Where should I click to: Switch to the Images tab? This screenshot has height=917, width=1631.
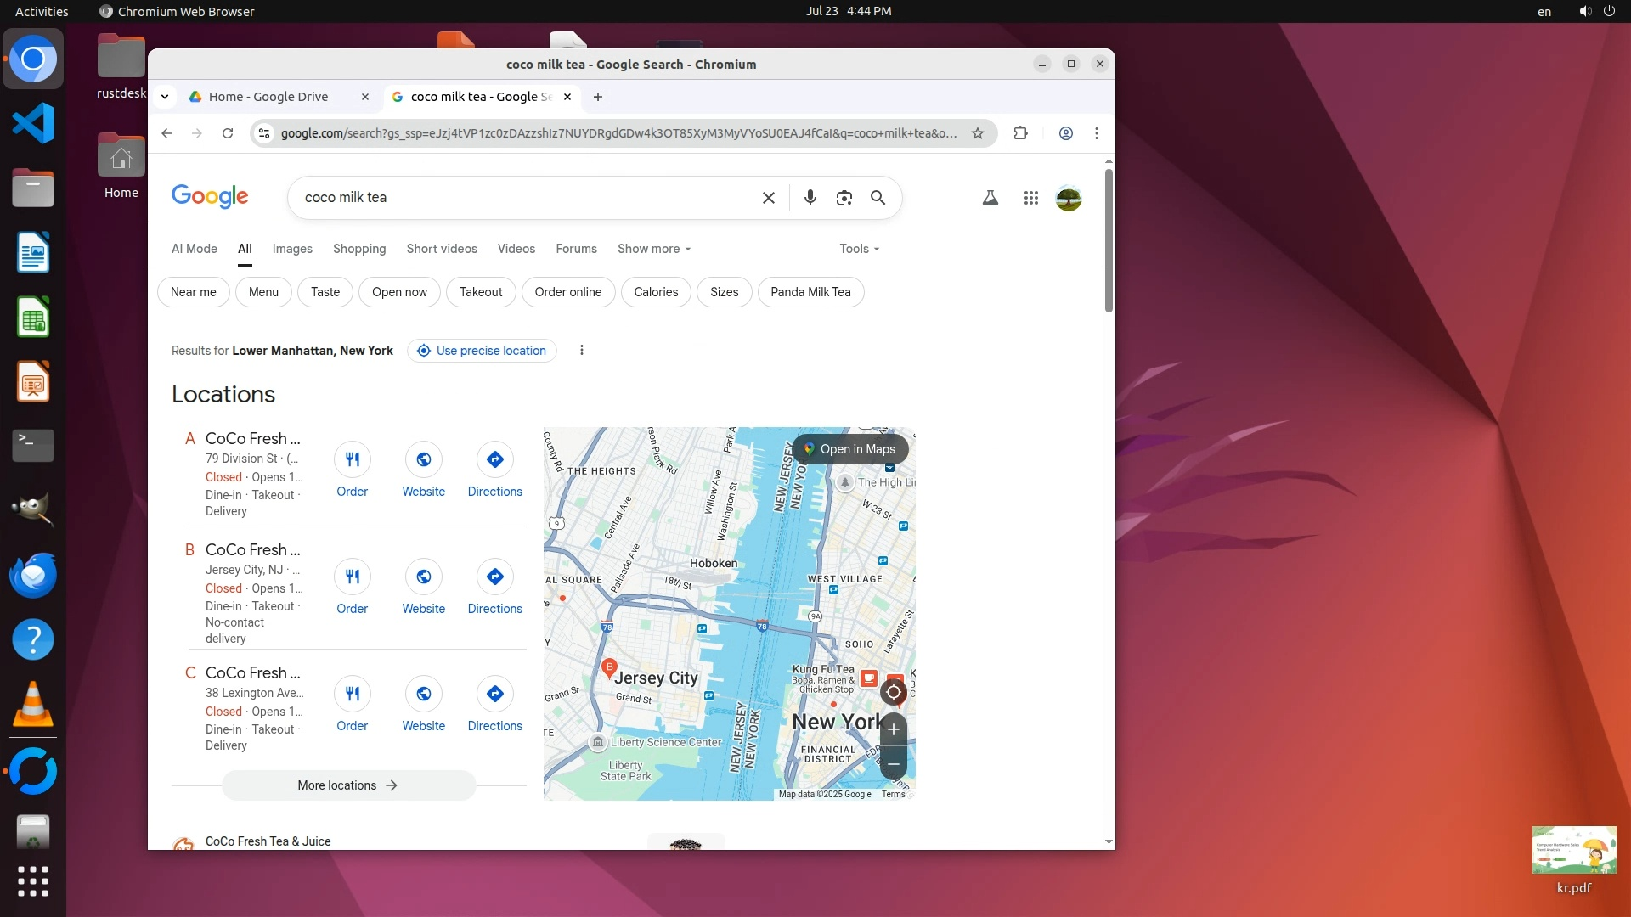pos(292,249)
